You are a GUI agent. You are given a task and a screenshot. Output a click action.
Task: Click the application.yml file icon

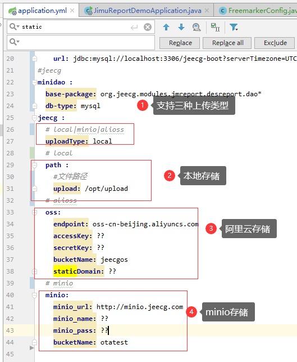point(12,11)
